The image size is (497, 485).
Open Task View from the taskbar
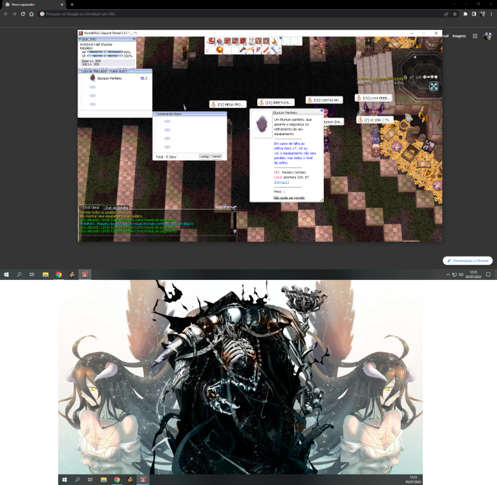coord(32,274)
